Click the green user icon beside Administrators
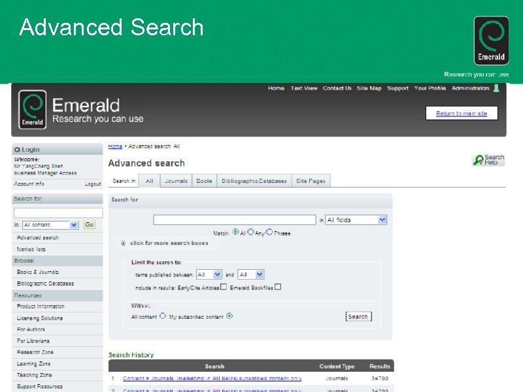Image resolution: width=523 pixels, height=392 pixels. pos(496,88)
